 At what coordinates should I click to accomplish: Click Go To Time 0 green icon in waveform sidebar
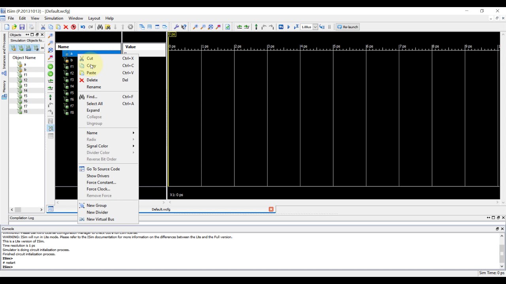[50, 66]
